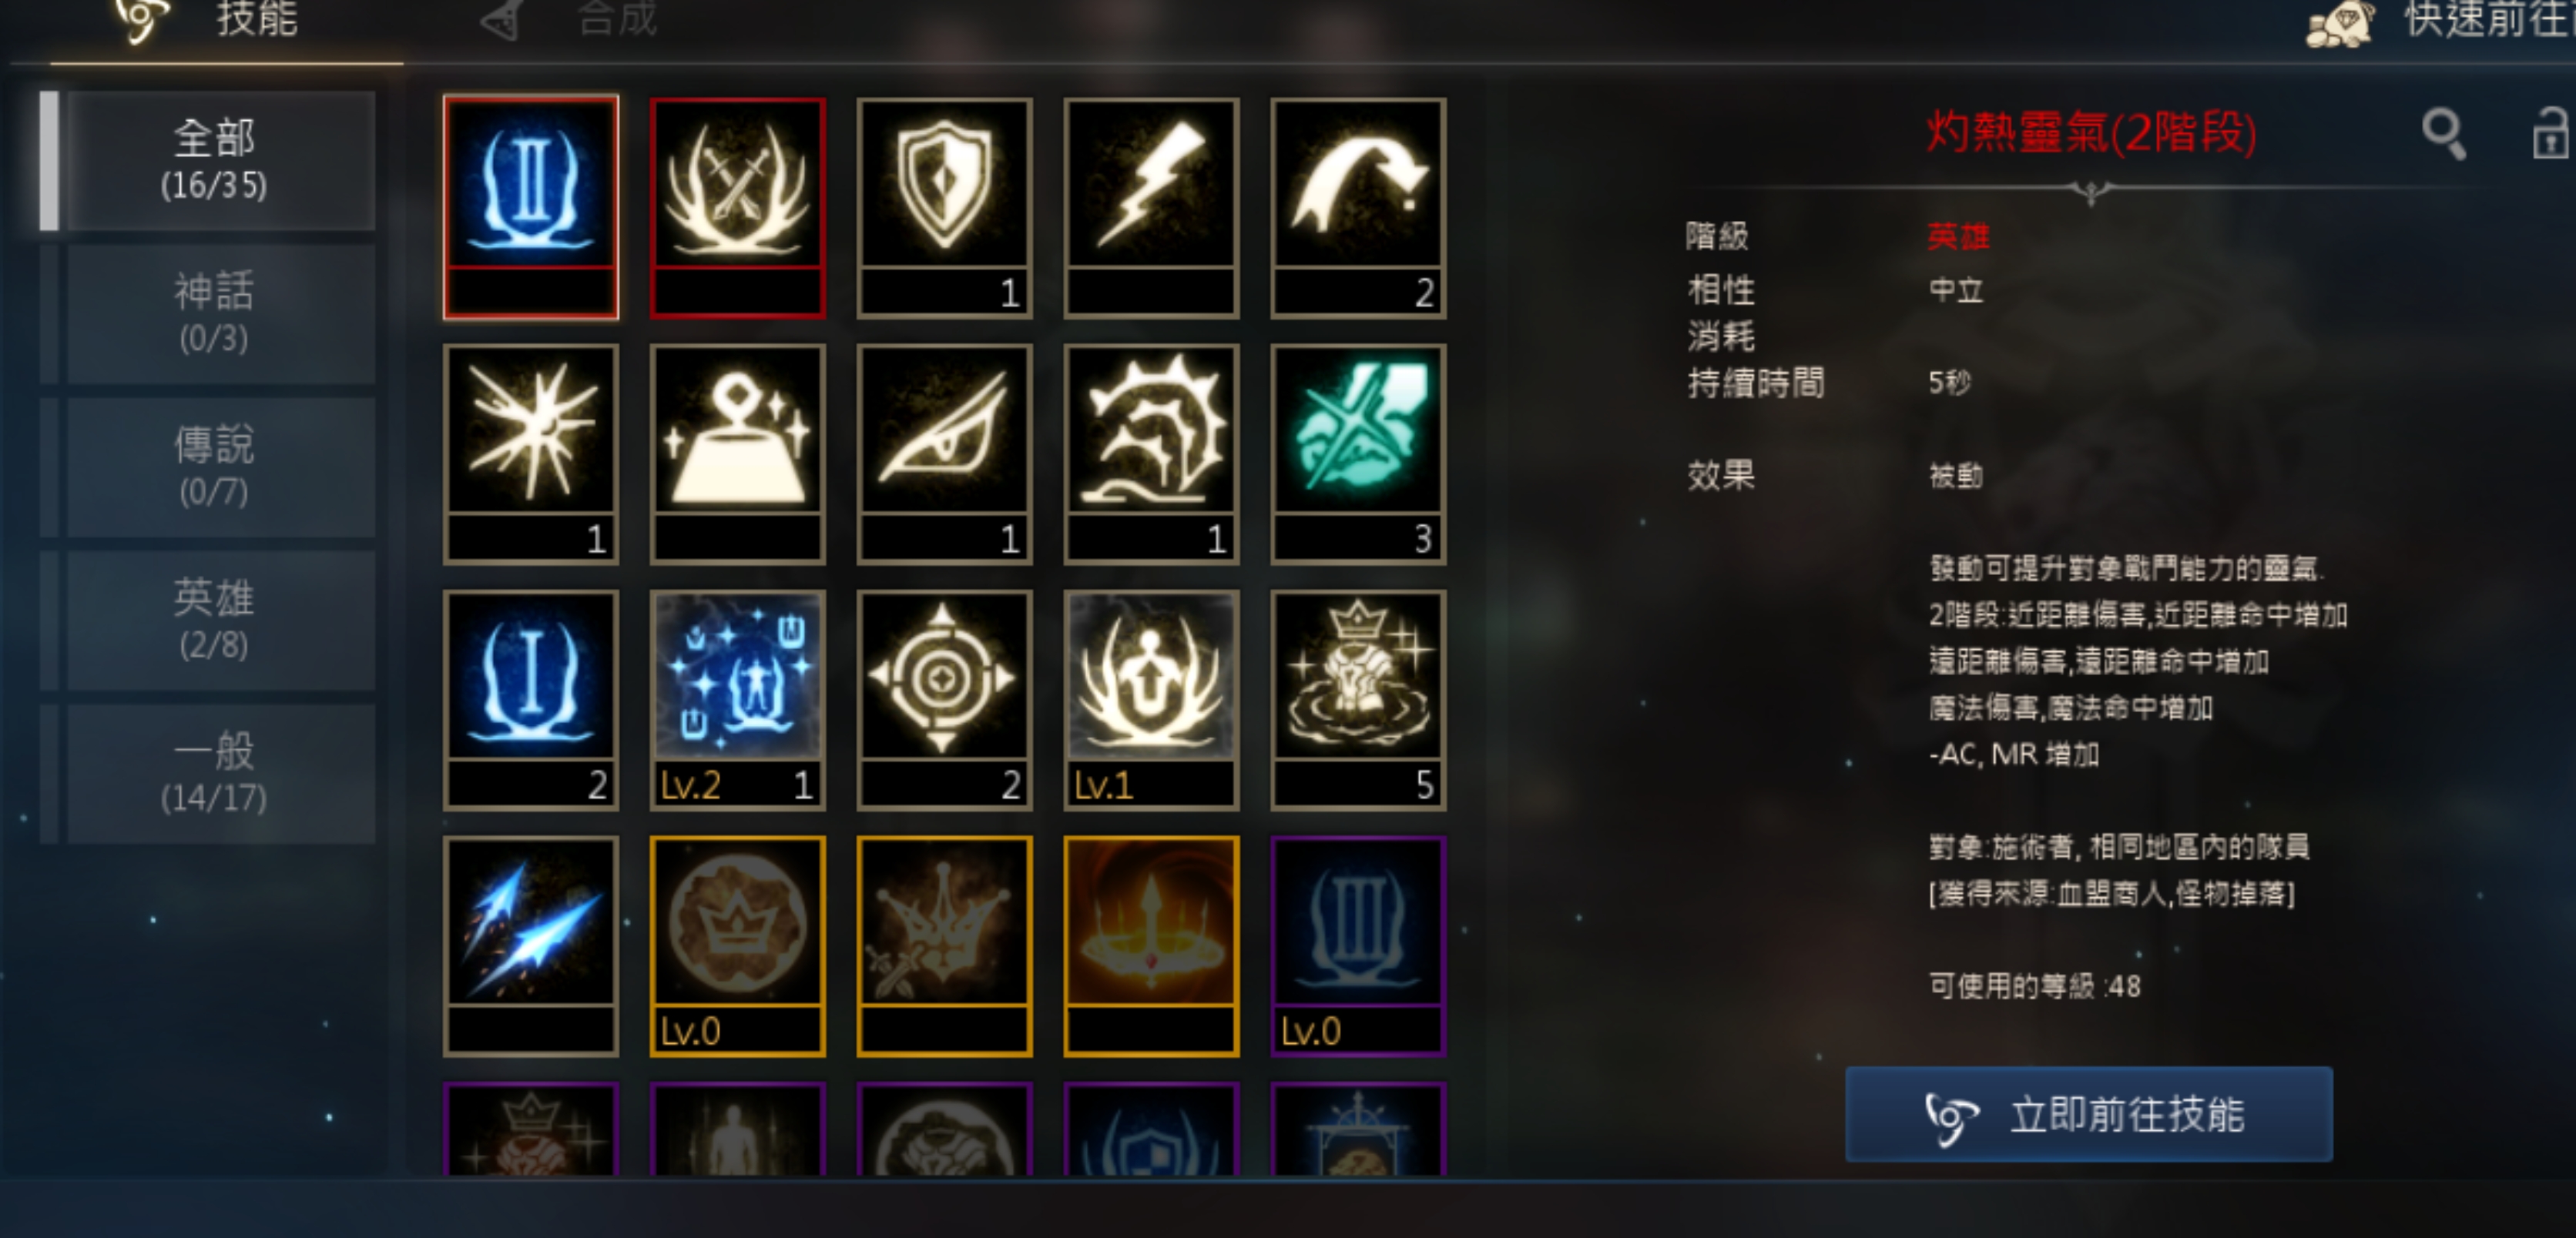This screenshot has width=2576, height=1238.
Task: Select the purple-bordered aura III Lv.0 skill
Action: click(x=1358, y=945)
